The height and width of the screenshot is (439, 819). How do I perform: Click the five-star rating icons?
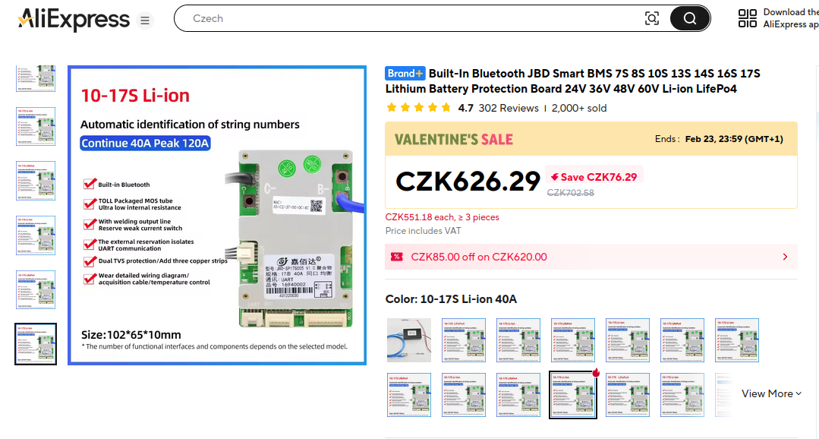click(418, 108)
